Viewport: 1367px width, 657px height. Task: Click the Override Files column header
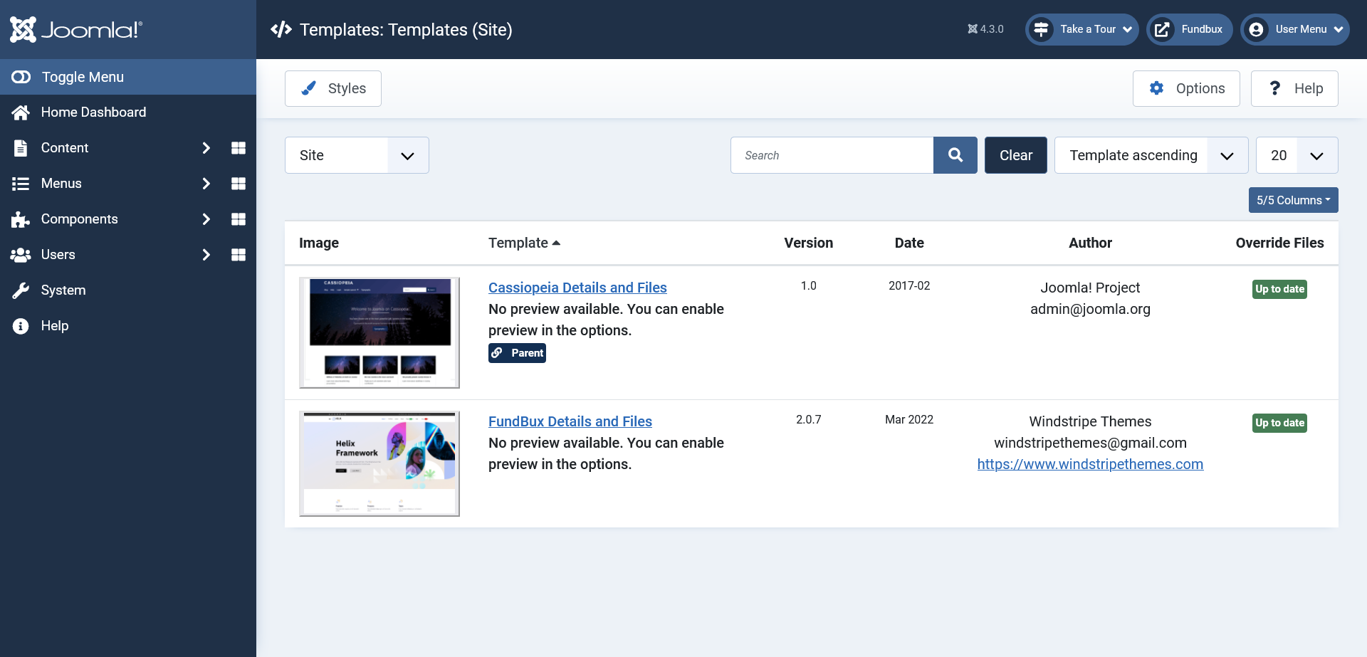1279,243
